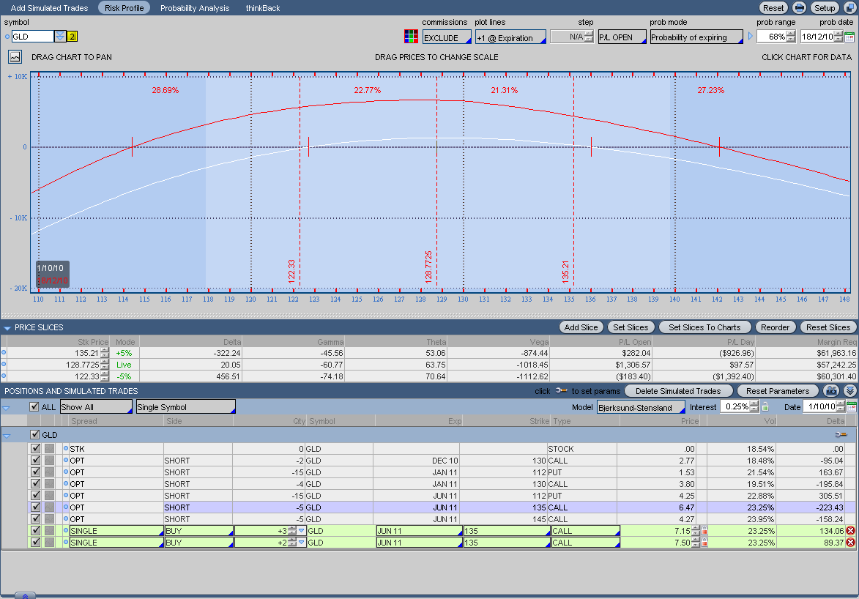Open the commissions EXCLUDE dropdown
This screenshot has width=859, height=599.
point(445,37)
